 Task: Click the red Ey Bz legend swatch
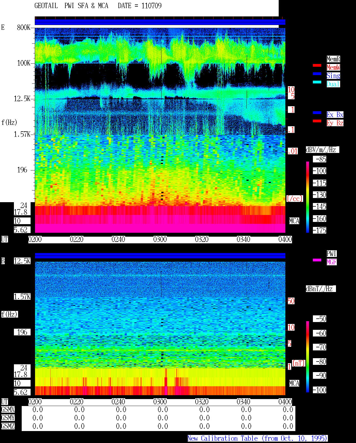pos(317,121)
